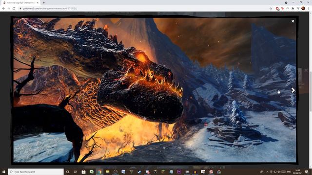Click the red extension icon in toolbar
Viewport: 312px width, 175px height.
coord(277,9)
